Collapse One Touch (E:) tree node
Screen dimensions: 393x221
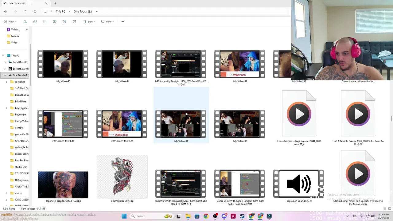coord(5,75)
